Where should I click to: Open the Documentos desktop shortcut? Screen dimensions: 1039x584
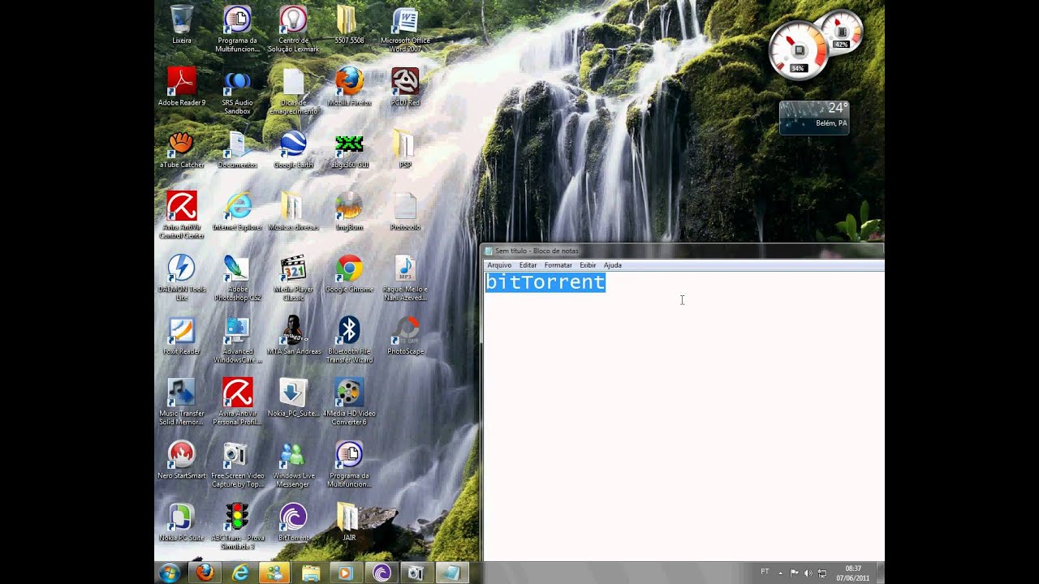(x=237, y=150)
